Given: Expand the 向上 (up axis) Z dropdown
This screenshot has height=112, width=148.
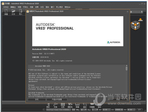Looking at the screenshot, I should (95, 110).
